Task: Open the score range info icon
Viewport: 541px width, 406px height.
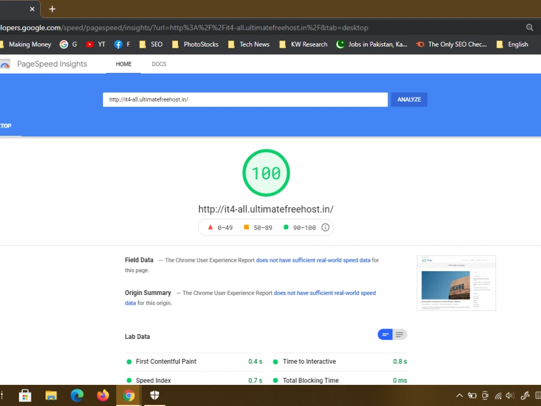Action: tap(325, 227)
